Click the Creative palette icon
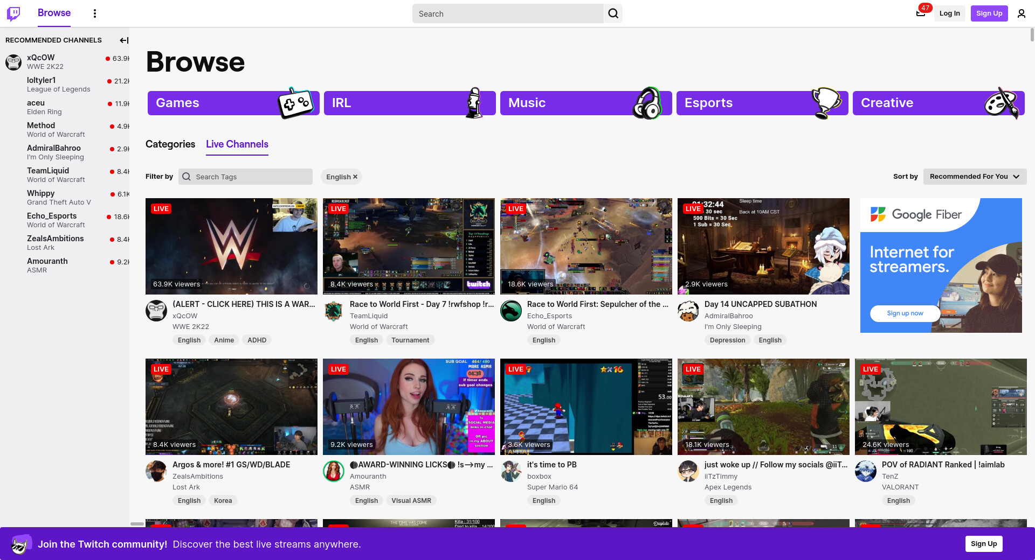 point(1002,103)
